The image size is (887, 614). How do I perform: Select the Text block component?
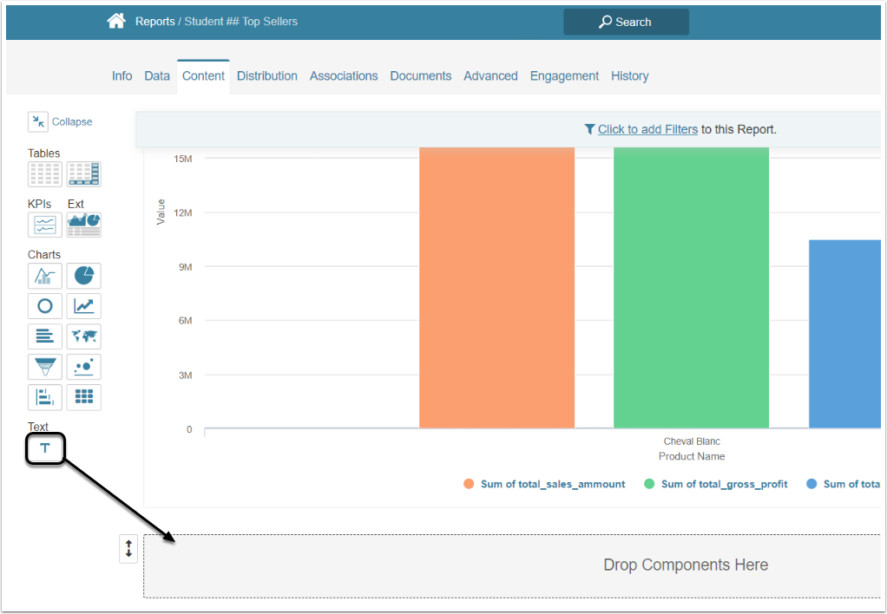pos(45,449)
